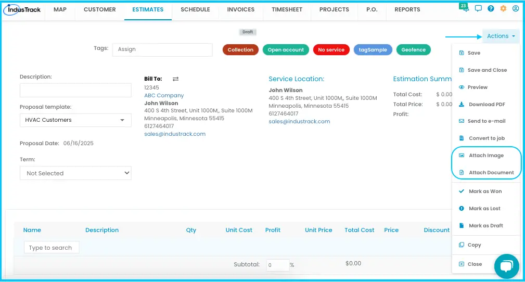Screen dimensions: 525x282
Task: Click the Bill To sales@industrack.com email link
Action: point(175,134)
